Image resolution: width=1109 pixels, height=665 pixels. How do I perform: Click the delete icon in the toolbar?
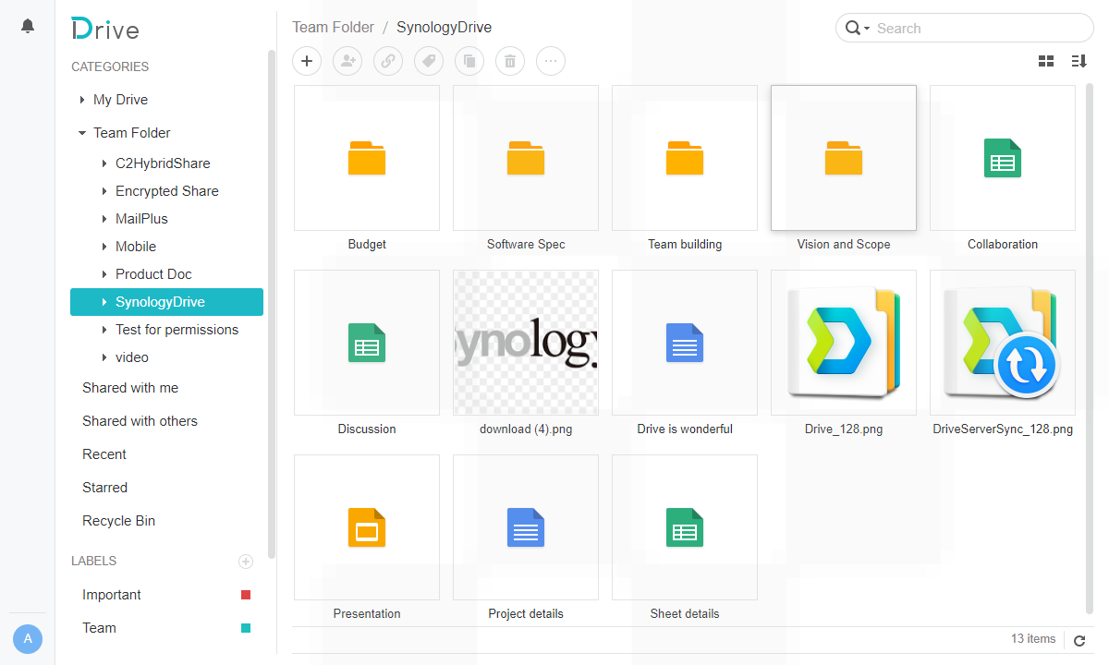tap(510, 61)
